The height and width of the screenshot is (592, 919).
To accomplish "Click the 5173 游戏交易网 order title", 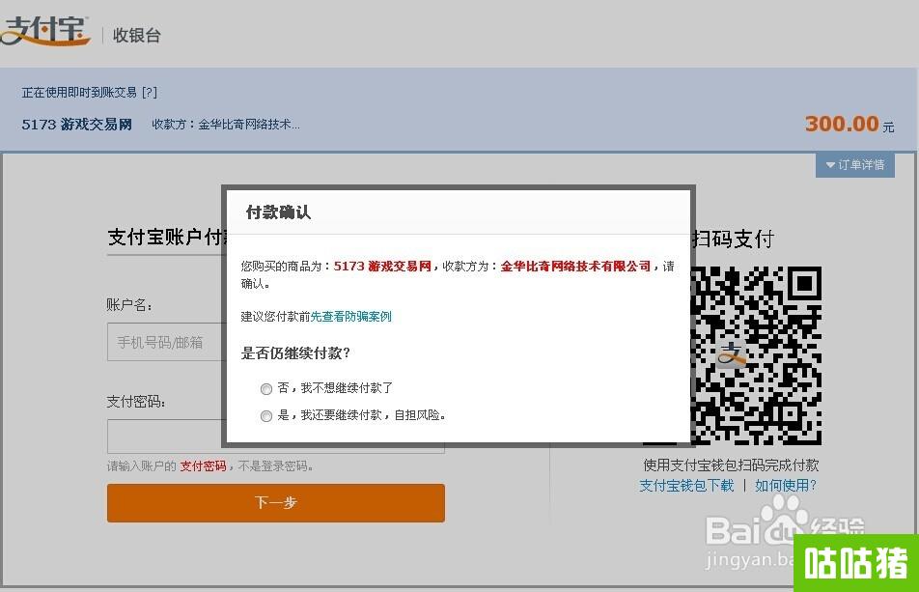I will coord(77,125).
